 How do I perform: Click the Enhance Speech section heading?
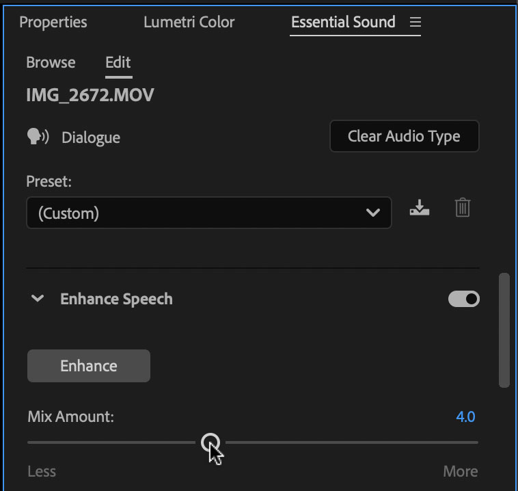(x=116, y=299)
